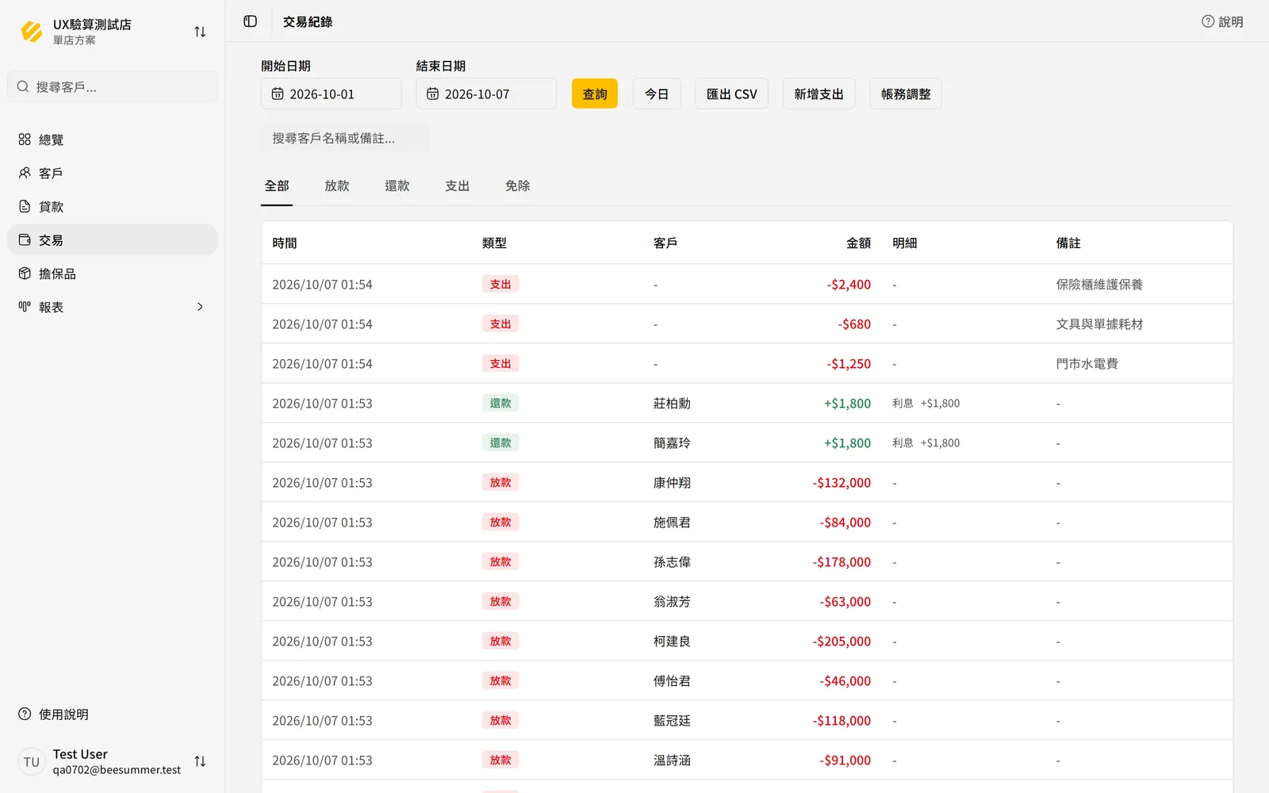The width and height of the screenshot is (1269, 793).
Task: Click 帳務調整 button
Action: tap(906, 94)
